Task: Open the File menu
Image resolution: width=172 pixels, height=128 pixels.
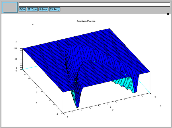Action: (x=22, y=9)
